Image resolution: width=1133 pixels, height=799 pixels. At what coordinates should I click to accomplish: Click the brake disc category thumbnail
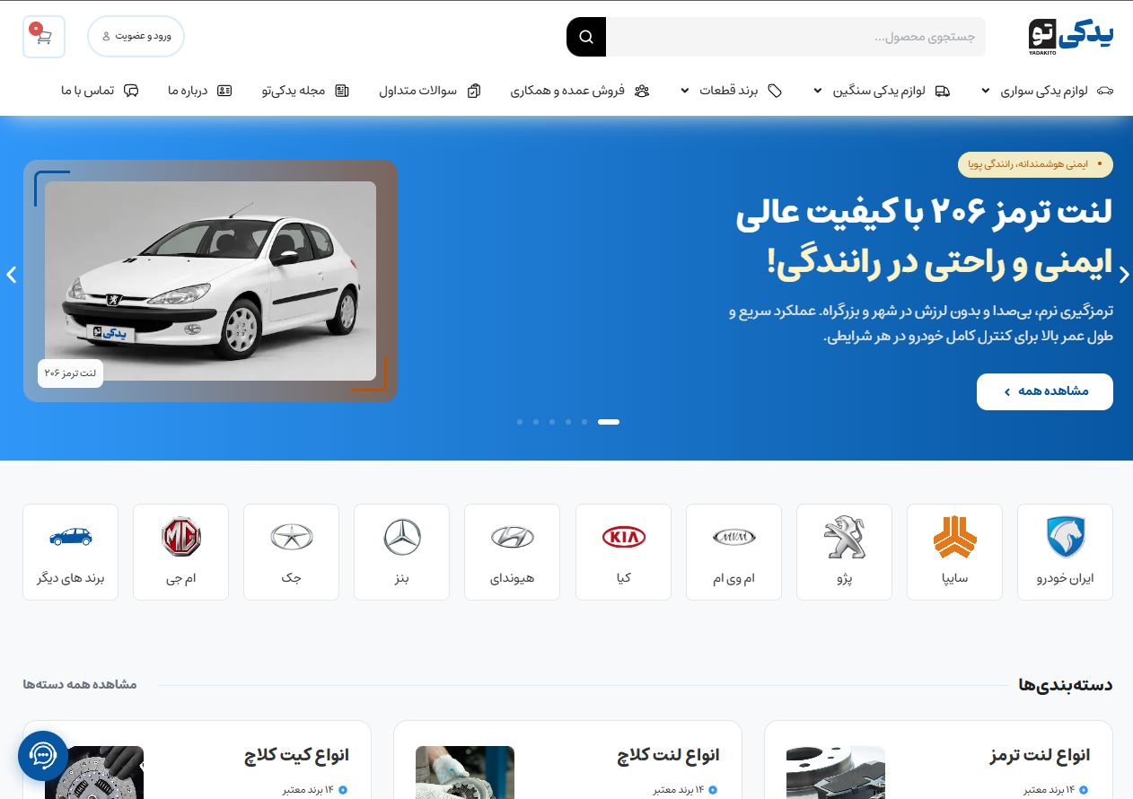[x=836, y=772]
